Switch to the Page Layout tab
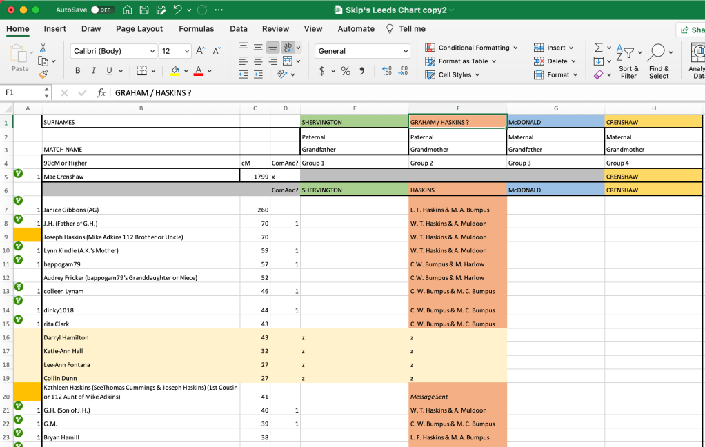This screenshot has width=705, height=447. click(x=139, y=29)
